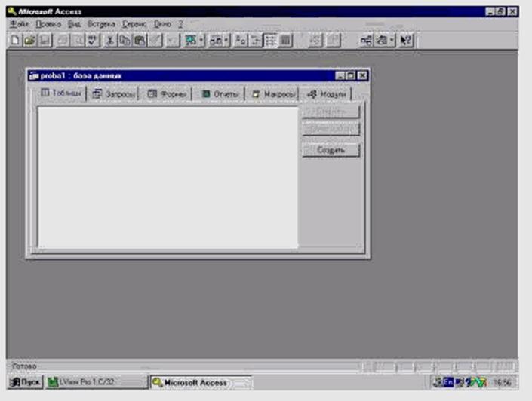Image resolution: width=532 pixels, height=401 pixels.
Task: Switch to the Таблицы tab
Action: (61, 93)
